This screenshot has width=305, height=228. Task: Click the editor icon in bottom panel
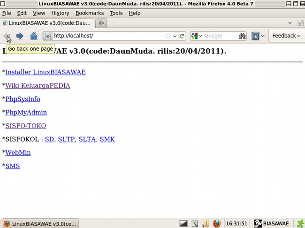[195, 223]
